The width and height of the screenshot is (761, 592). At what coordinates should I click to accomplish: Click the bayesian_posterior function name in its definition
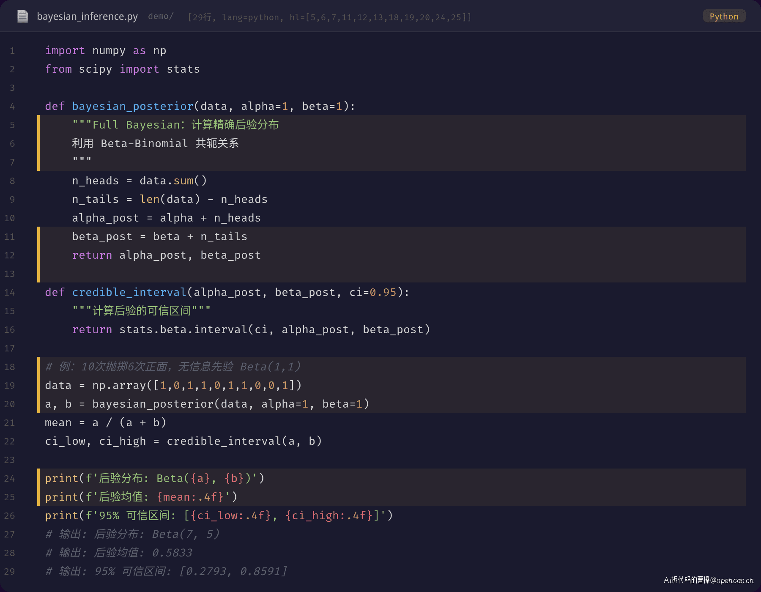point(133,107)
